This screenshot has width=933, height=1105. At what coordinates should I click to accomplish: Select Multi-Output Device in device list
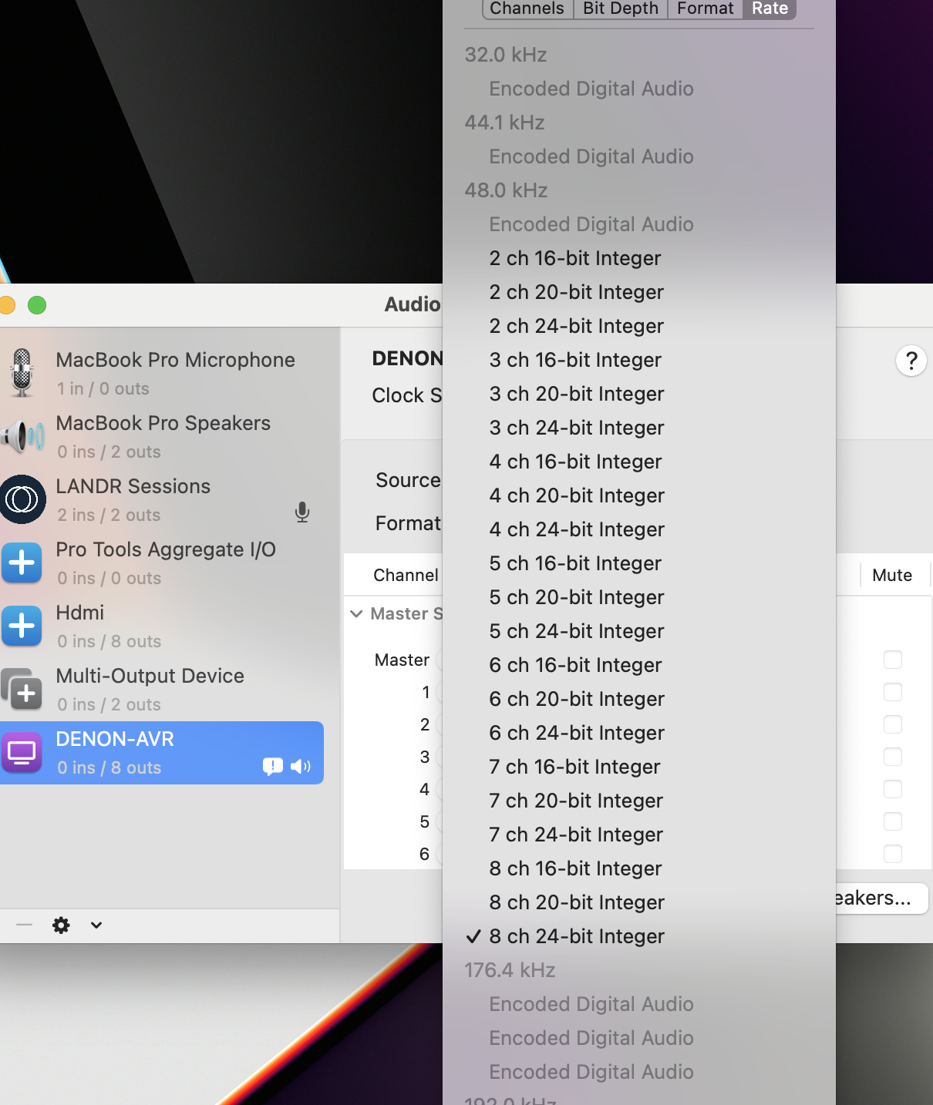162,690
